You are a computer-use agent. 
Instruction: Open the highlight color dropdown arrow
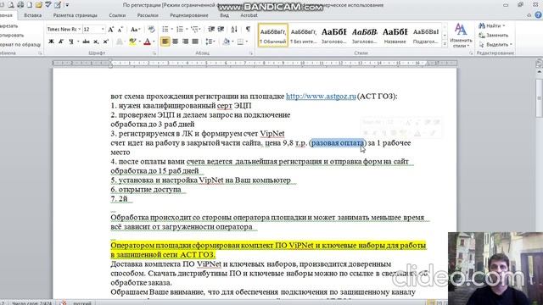tap(139, 42)
